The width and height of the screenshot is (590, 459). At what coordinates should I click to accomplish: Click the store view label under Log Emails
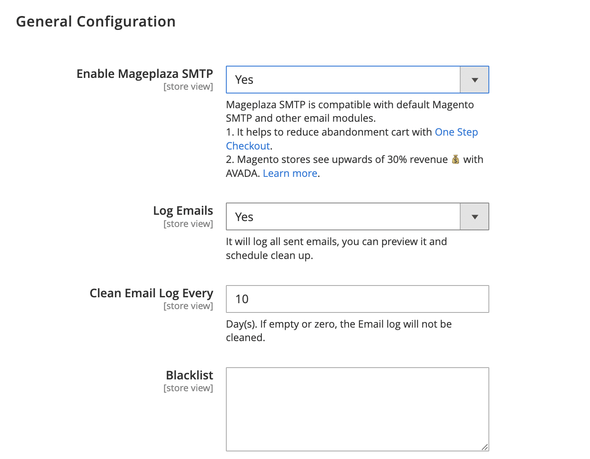[188, 224]
